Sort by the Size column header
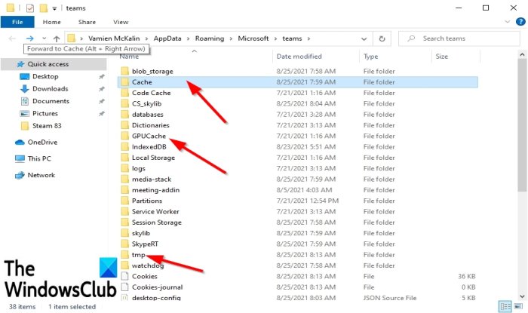The height and width of the screenshot is (313, 528). coord(442,57)
